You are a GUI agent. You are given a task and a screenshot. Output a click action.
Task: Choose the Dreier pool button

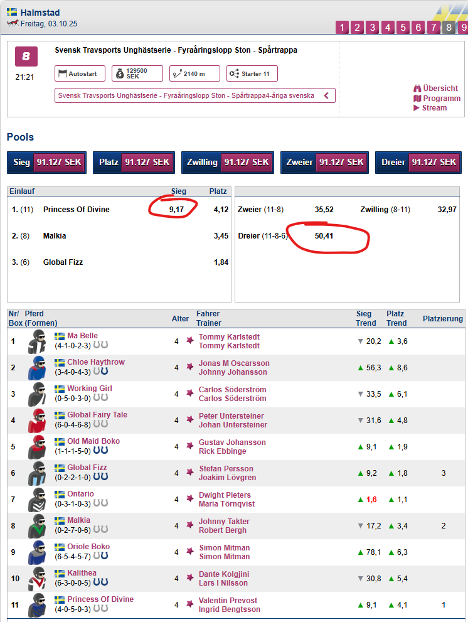click(x=417, y=162)
